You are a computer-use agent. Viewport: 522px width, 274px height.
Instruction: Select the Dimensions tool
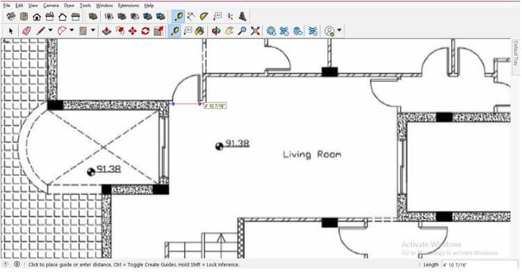click(x=191, y=16)
